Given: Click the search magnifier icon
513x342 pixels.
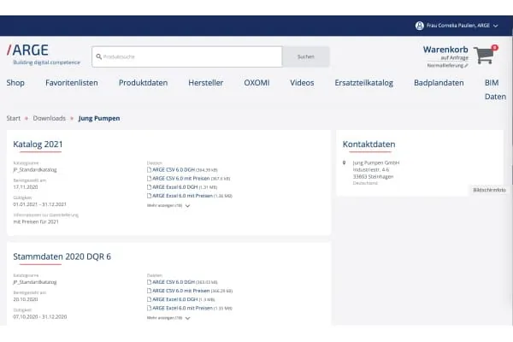Looking at the screenshot, I should pyautogui.click(x=98, y=56).
